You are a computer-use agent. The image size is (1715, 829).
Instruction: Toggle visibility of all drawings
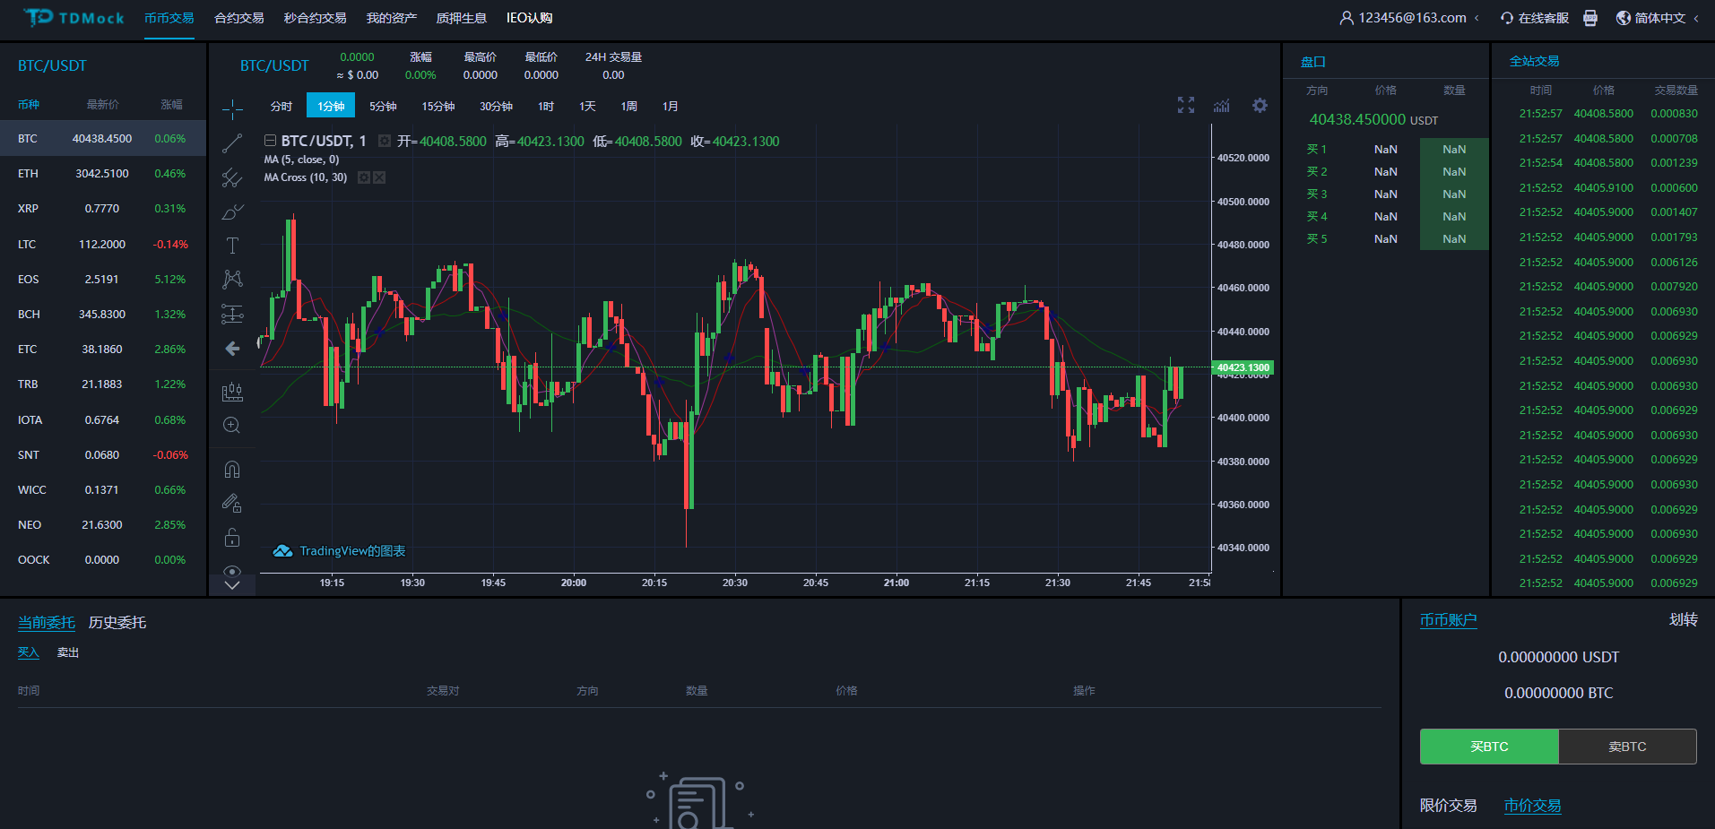(232, 571)
